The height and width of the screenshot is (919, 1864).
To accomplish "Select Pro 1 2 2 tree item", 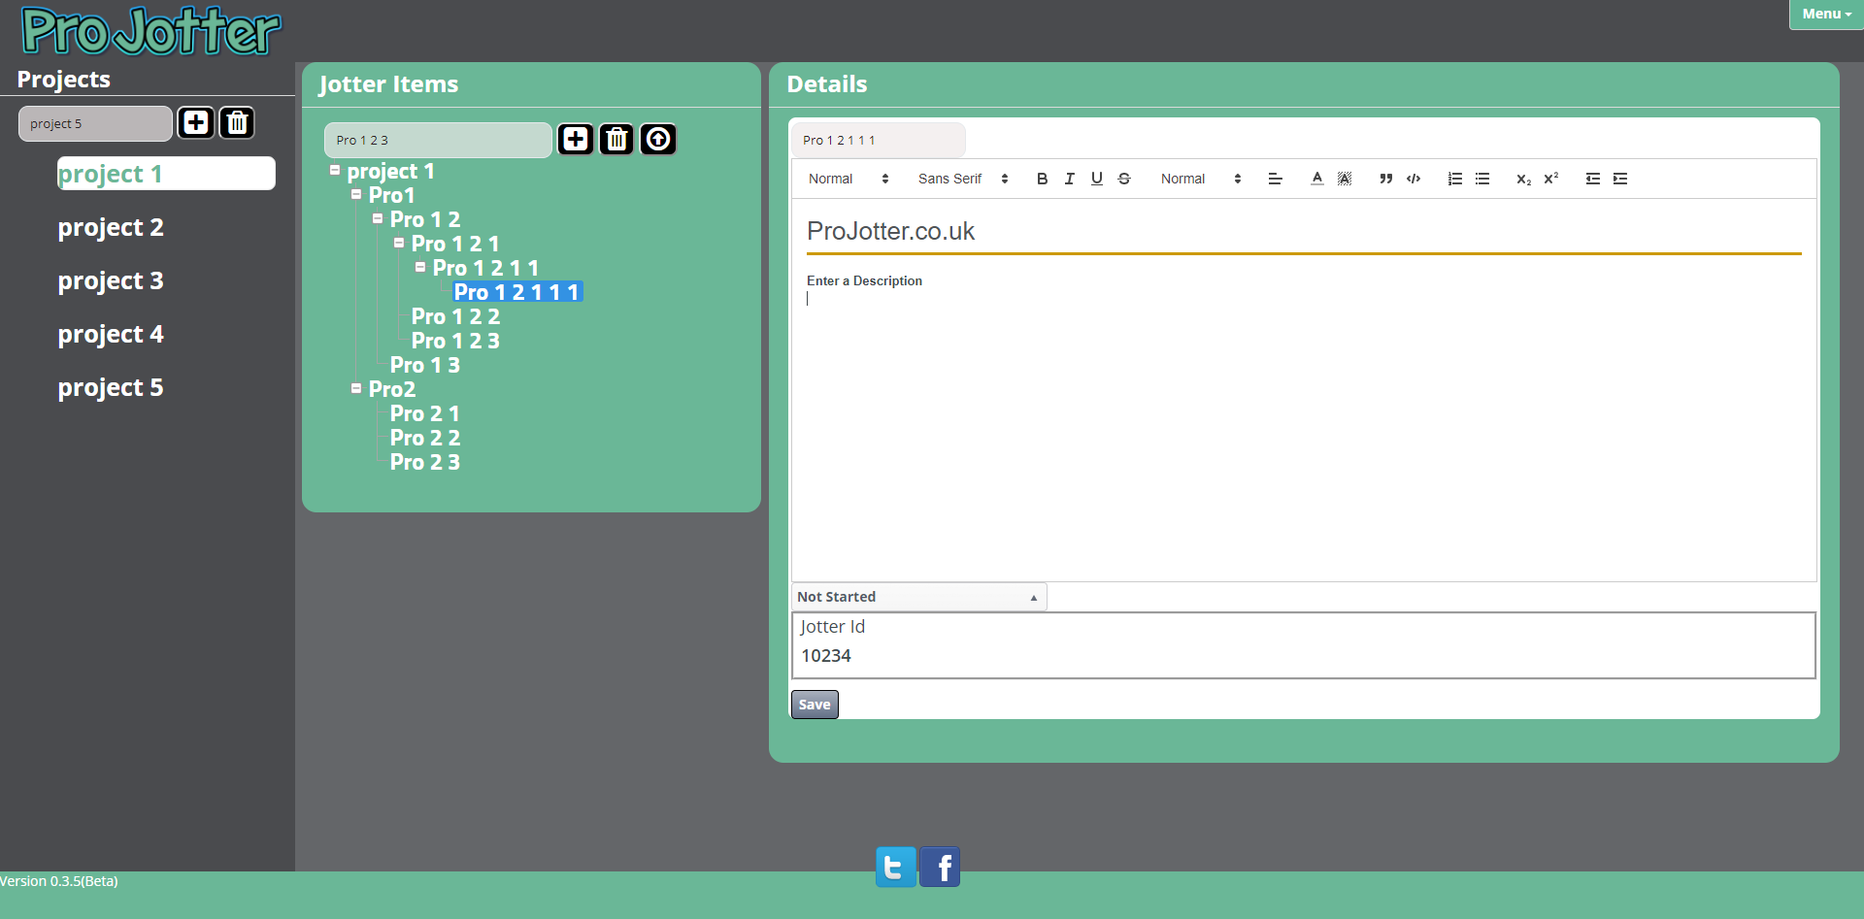I will pyautogui.click(x=455, y=316).
